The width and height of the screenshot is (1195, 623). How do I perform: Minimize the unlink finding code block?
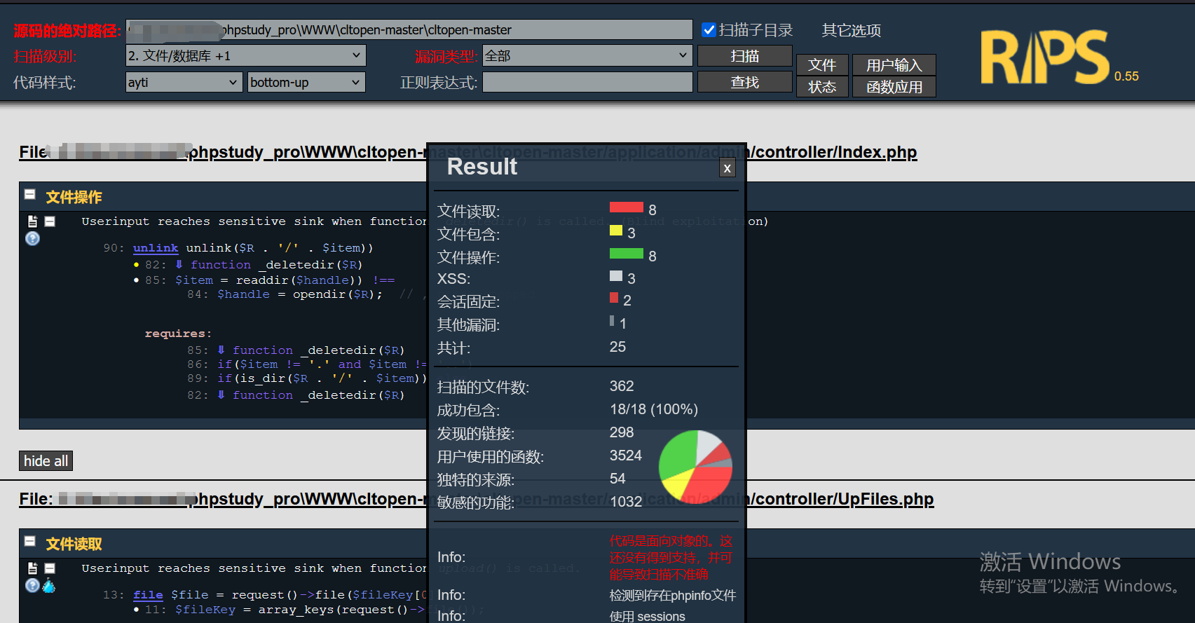(x=50, y=221)
